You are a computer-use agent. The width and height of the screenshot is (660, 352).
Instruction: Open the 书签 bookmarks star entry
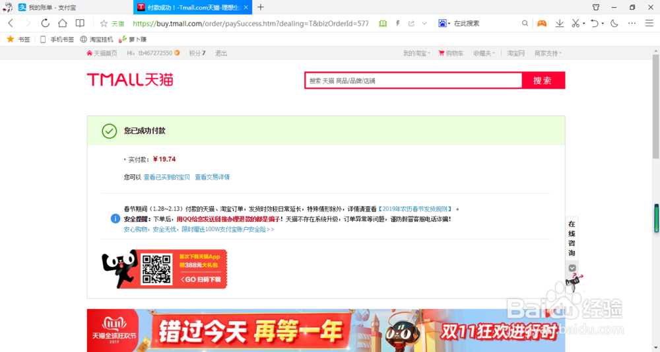[x=18, y=39]
